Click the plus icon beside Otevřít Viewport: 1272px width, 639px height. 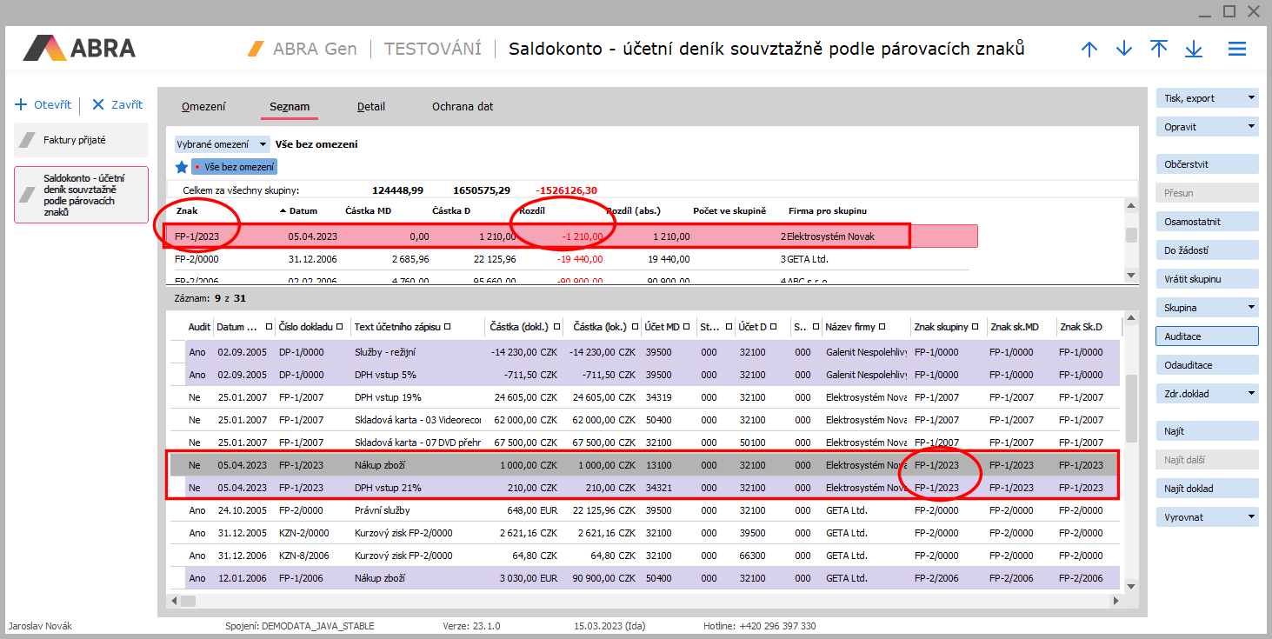tap(22, 104)
